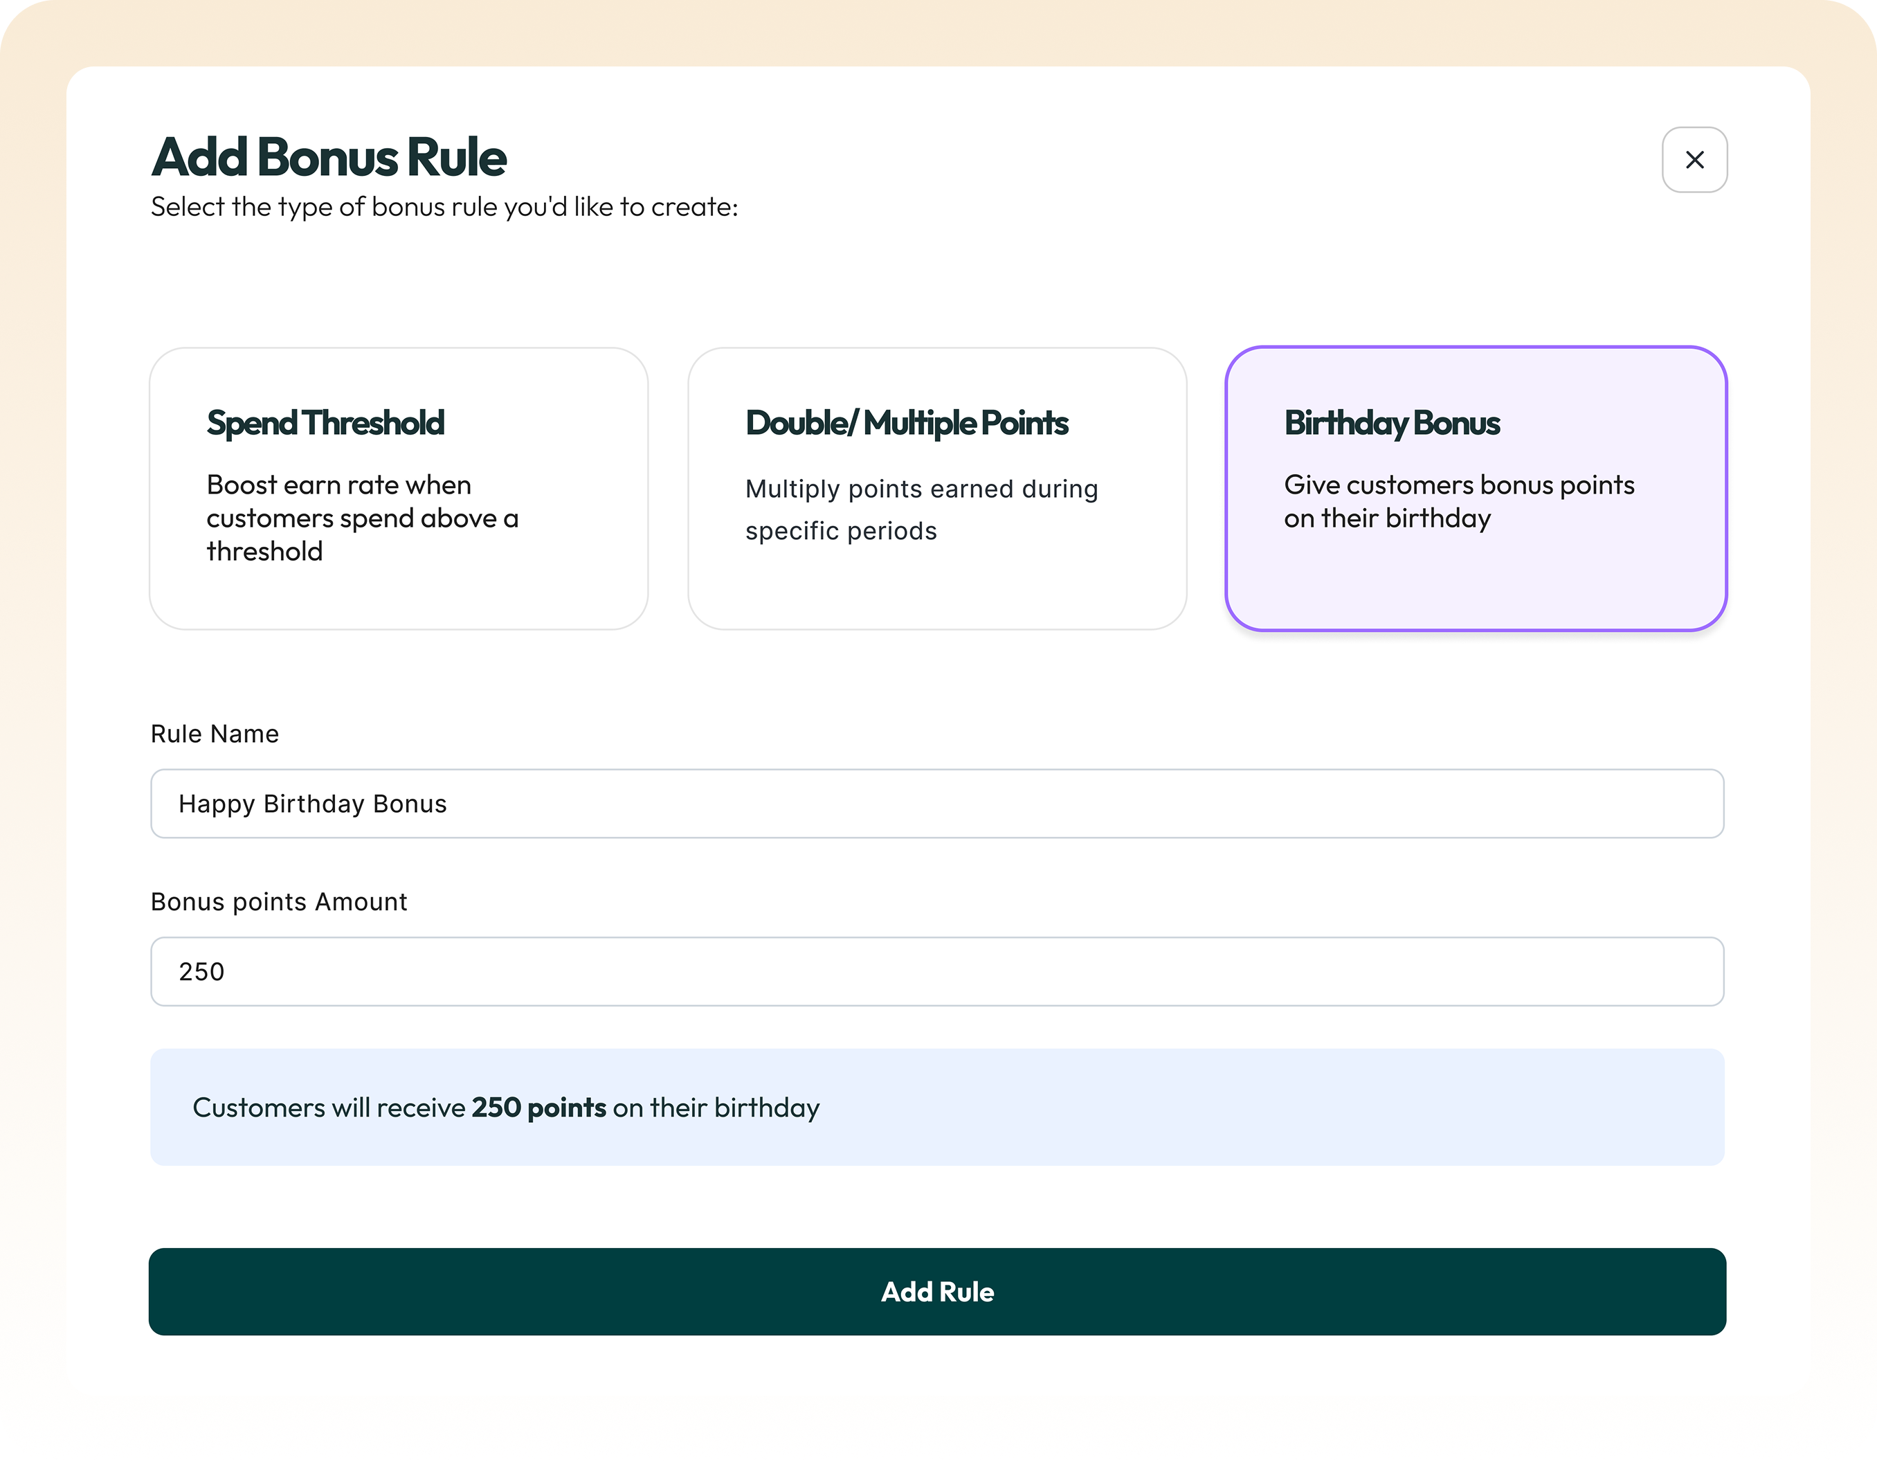
Task: Click 'Give customers bonus points' description text
Action: [1458, 501]
